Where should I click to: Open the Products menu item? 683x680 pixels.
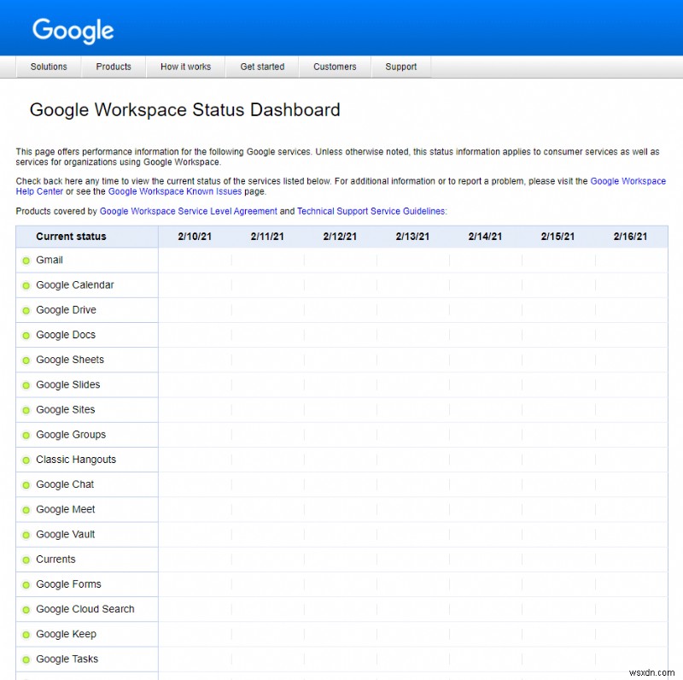(x=114, y=67)
